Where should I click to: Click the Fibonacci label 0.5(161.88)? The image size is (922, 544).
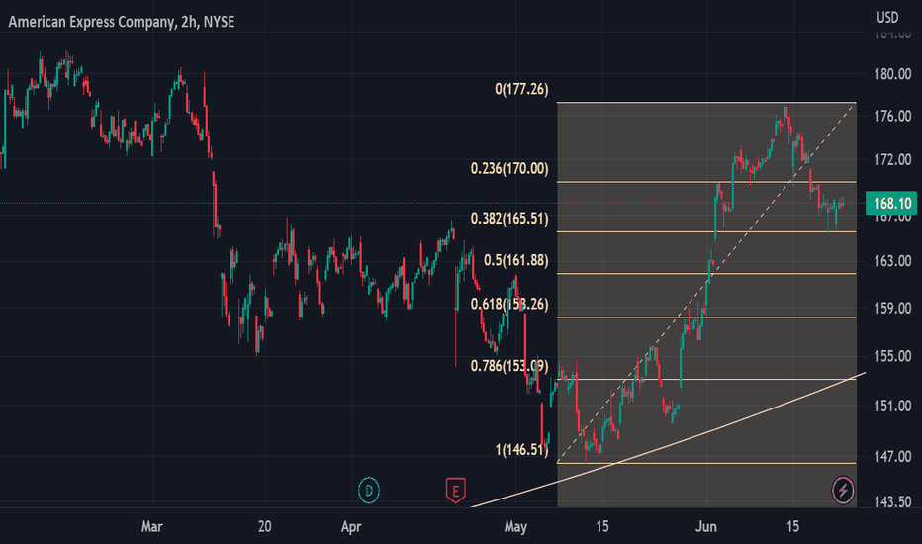coord(515,260)
